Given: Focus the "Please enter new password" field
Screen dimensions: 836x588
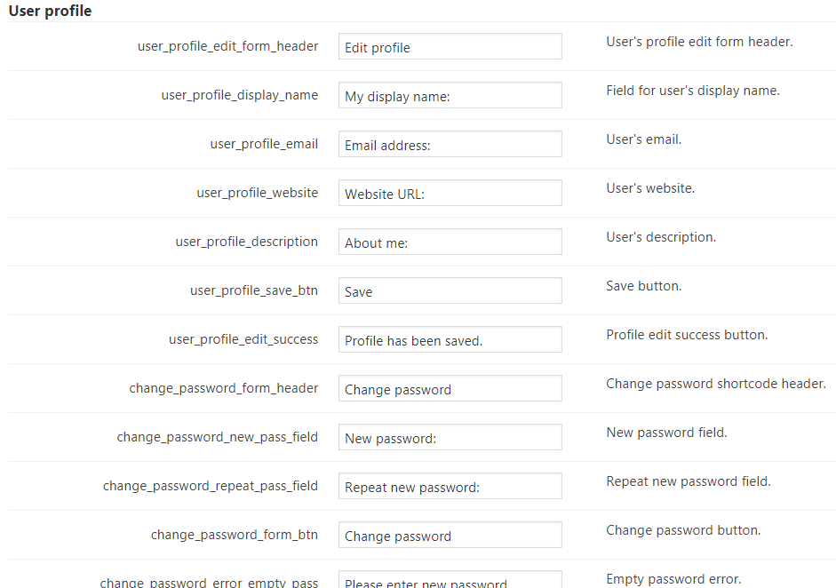Looking at the screenshot, I should point(450,581).
